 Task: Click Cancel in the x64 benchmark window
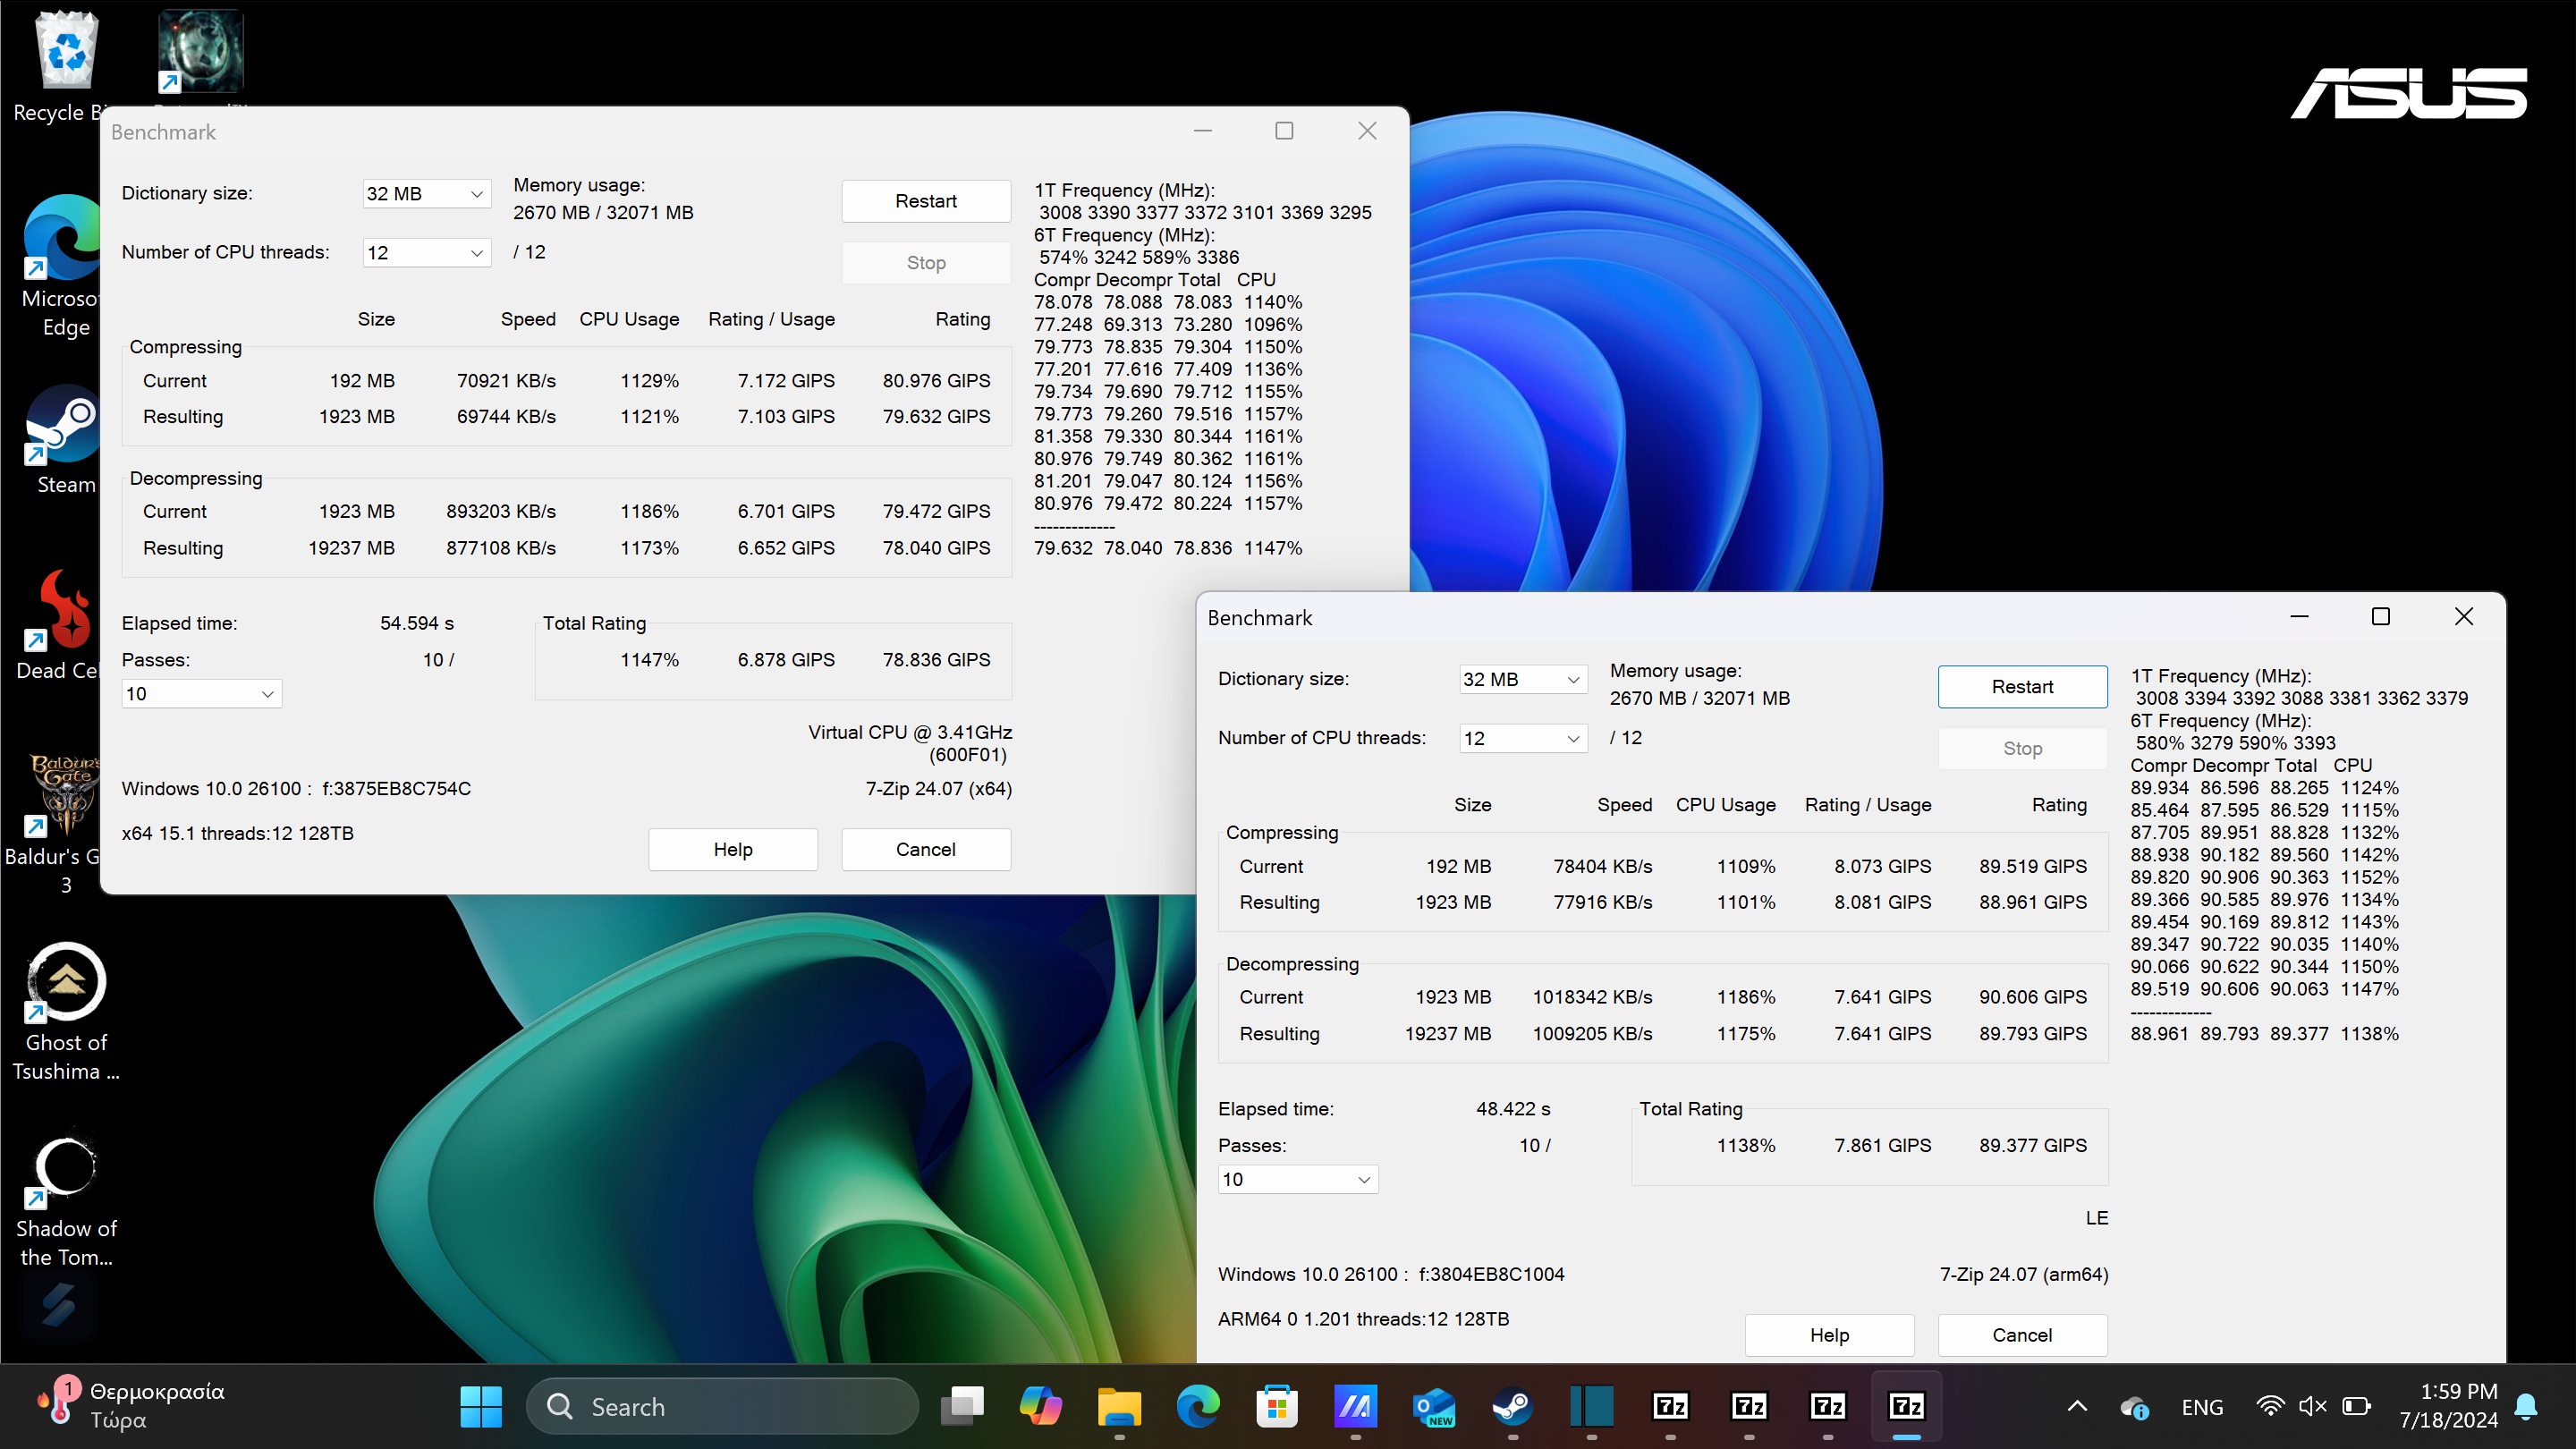coord(925,850)
